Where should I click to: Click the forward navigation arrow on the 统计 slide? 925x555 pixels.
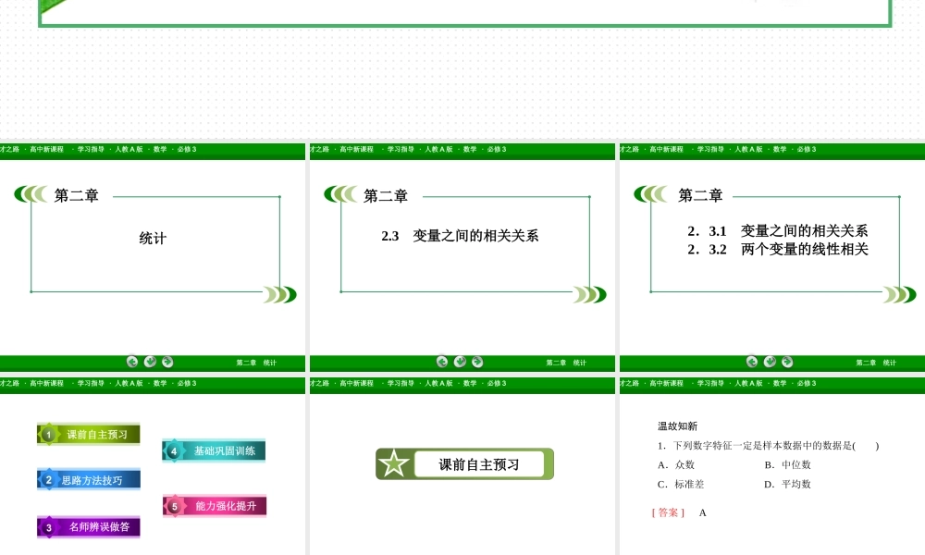click(x=166, y=362)
